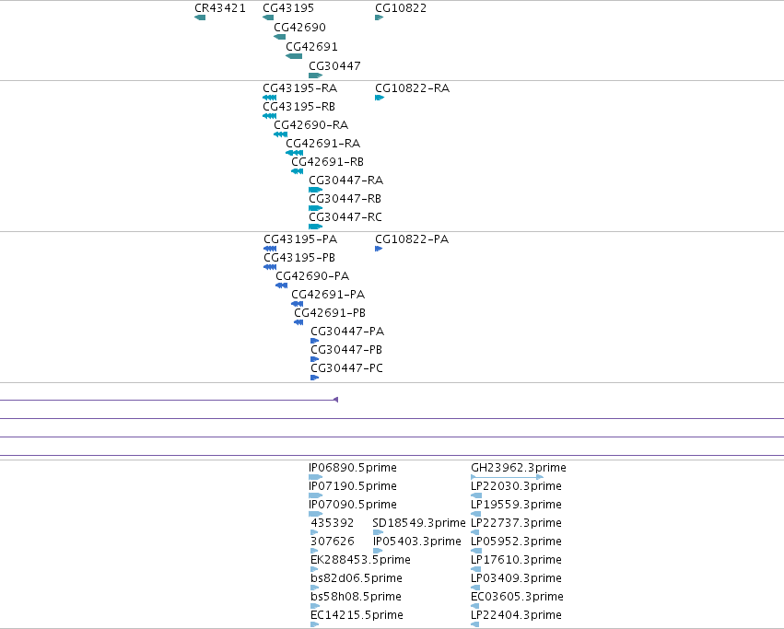784x629 pixels.
Task: Click transcript CG42691-RB
Action: (297, 171)
